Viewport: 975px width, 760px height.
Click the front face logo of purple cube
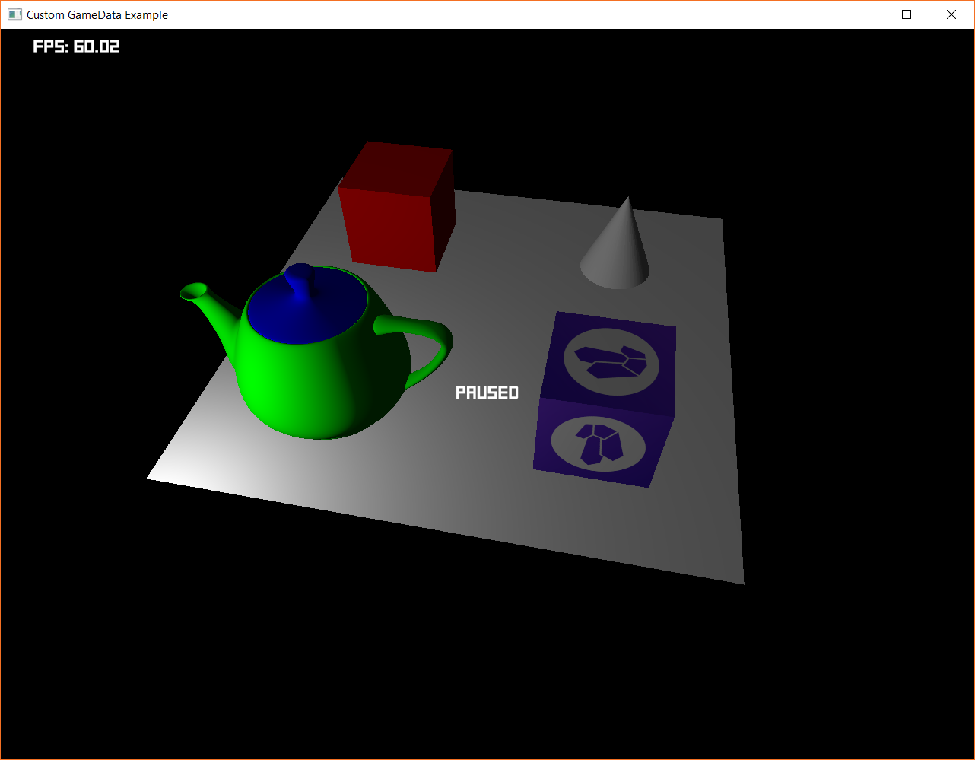click(x=598, y=443)
